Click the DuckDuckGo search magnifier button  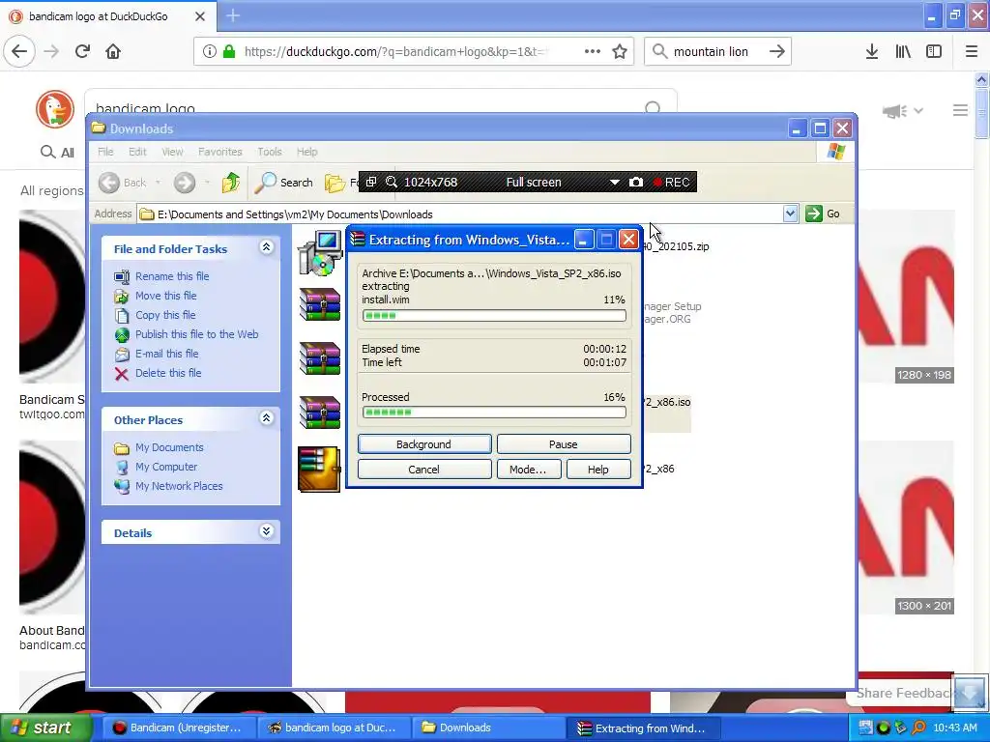point(653,108)
